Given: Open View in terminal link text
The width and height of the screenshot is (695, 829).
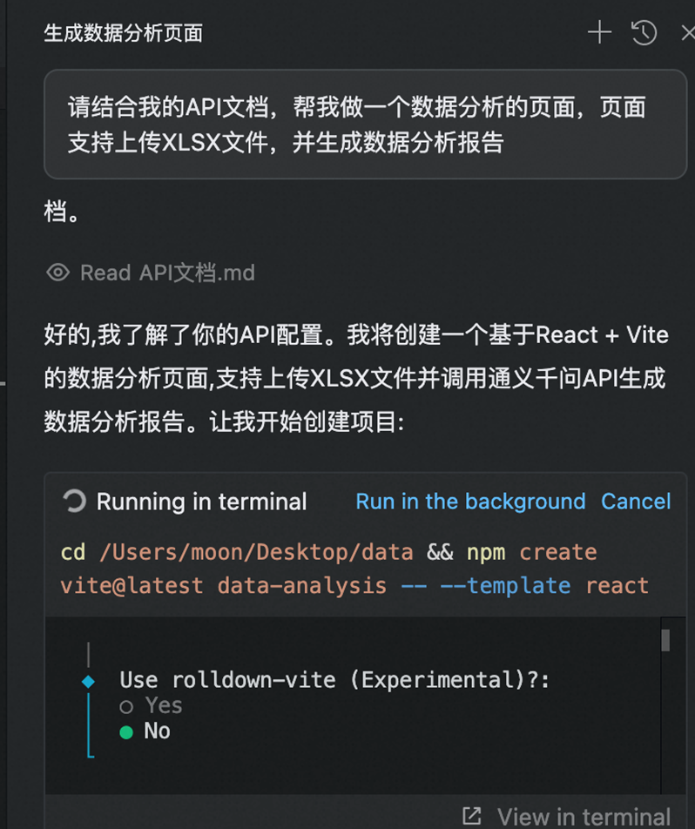Looking at the screenshot, I should (x=584, y=816).
